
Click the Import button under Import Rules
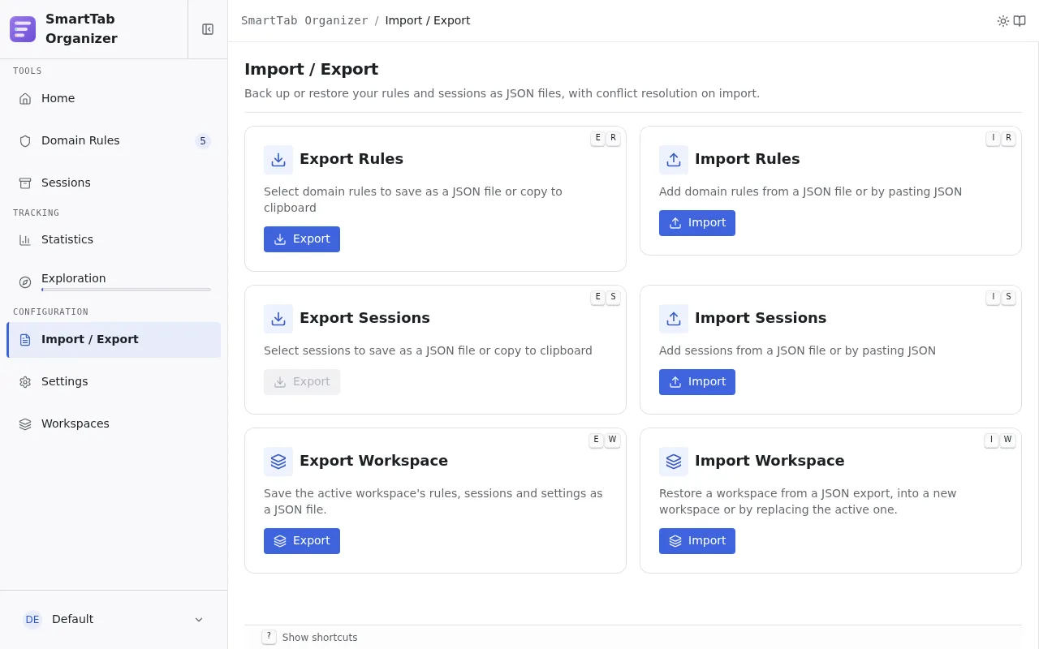click(x=697, y=223)
